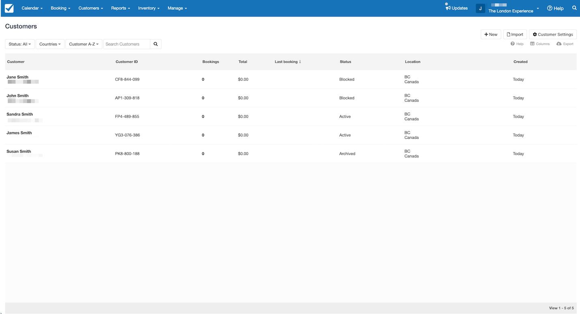
Task: Click the Bookings column header
Action: click(211, 62)
